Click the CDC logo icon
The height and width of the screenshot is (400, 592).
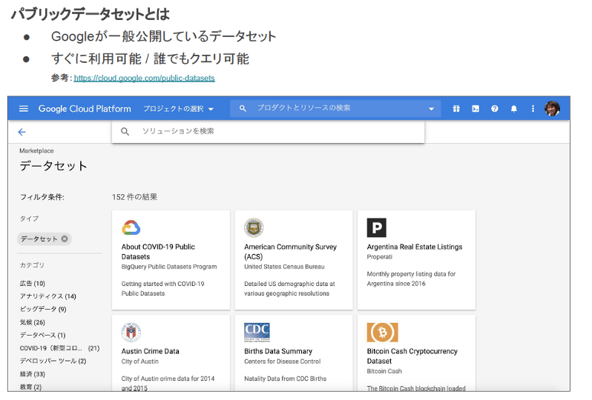pos(257,332)
